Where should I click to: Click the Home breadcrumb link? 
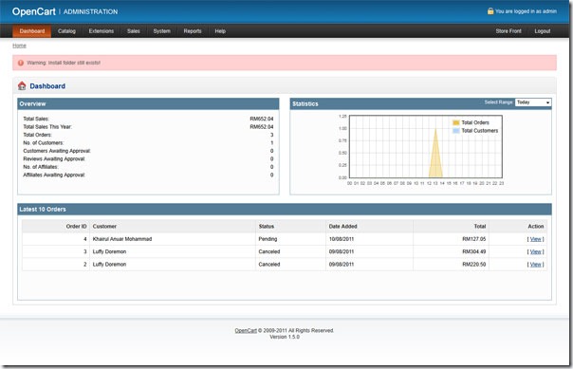coord(19,46)
